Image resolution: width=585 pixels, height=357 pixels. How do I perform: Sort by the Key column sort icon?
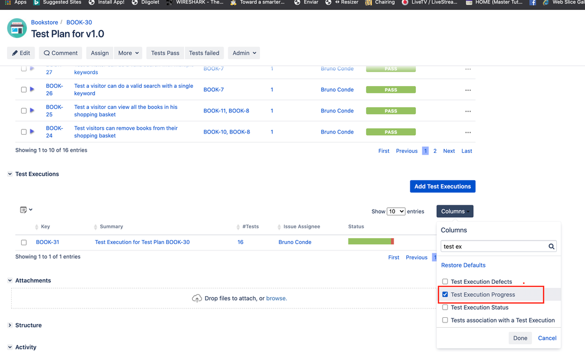click(x=36, y=227)
